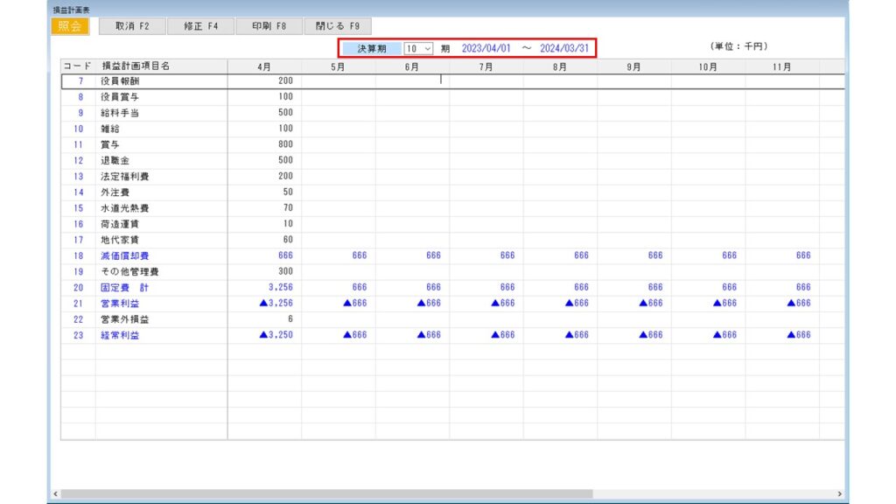Select the 照会 mode indicator
Image resolution: width=896 pixels, height=504 pixels.
click(x=70, y=26)
